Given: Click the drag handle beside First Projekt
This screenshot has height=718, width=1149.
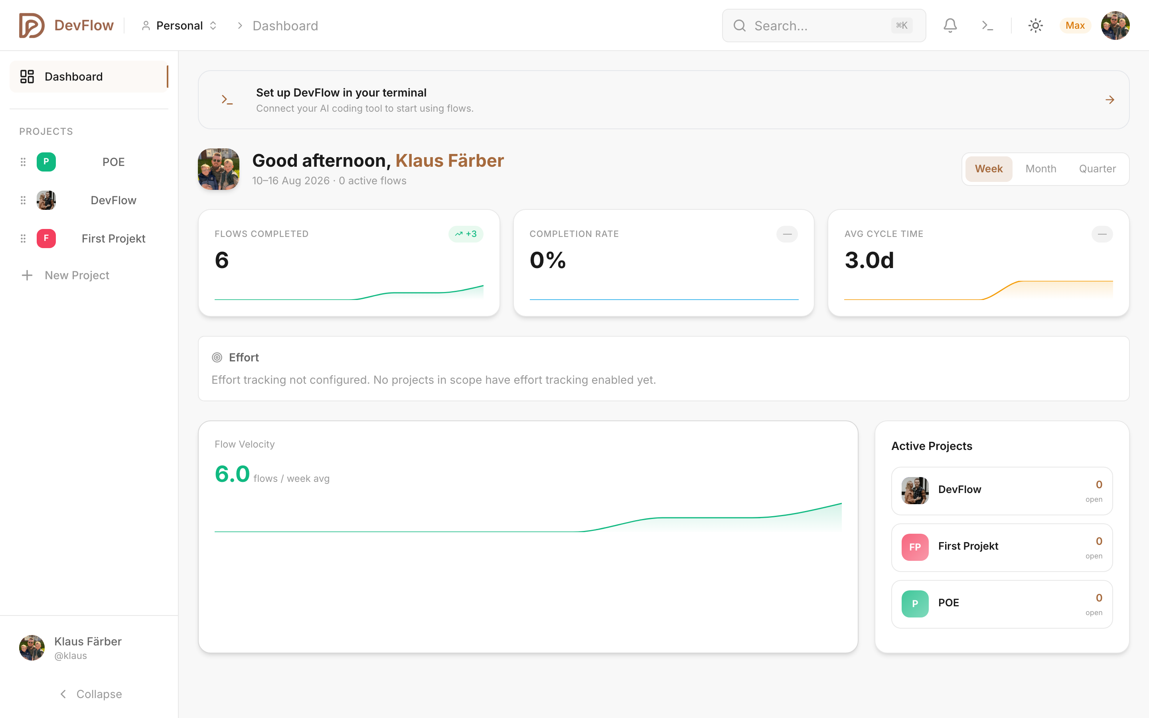Looking at the screenshot, I should [23, 239].
